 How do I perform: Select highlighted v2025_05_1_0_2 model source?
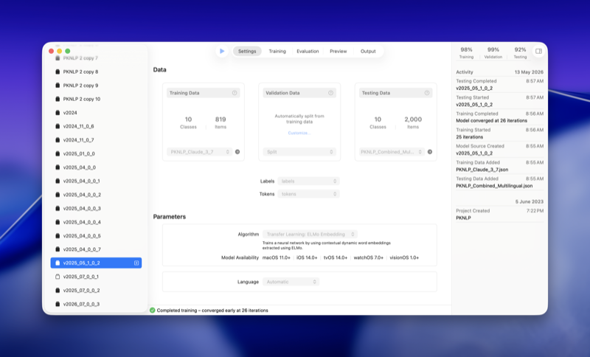point(96,263)
